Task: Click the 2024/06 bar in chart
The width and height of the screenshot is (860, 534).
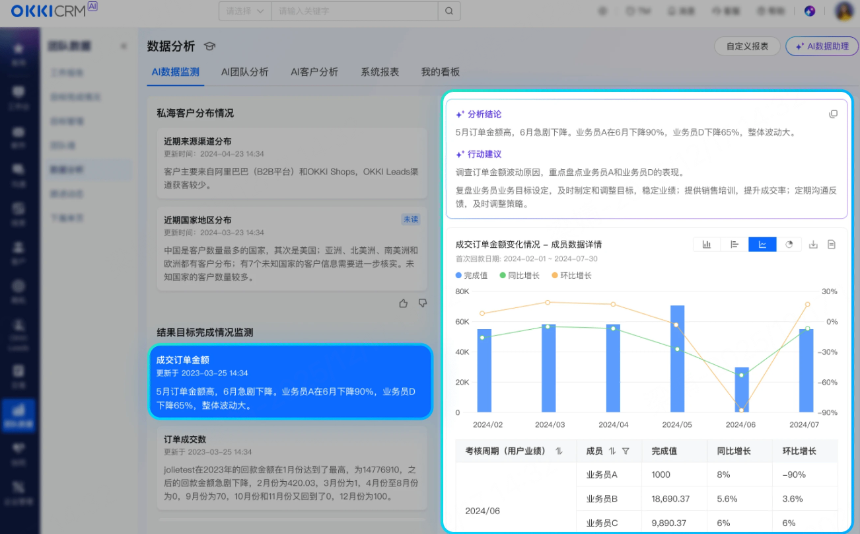Action: (x=742, y=390)
